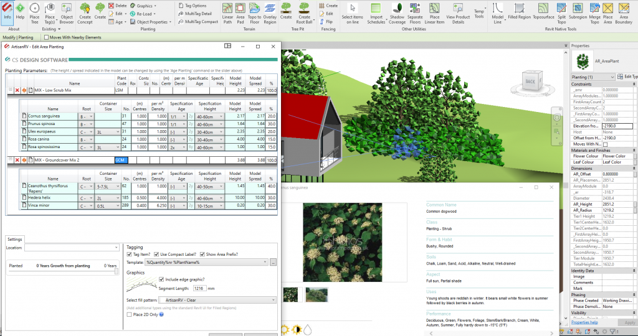Image resolution: width=638 pixels, height=336 pixels.
Task: Click the Place Tree tool
Action: click(34, 13)
